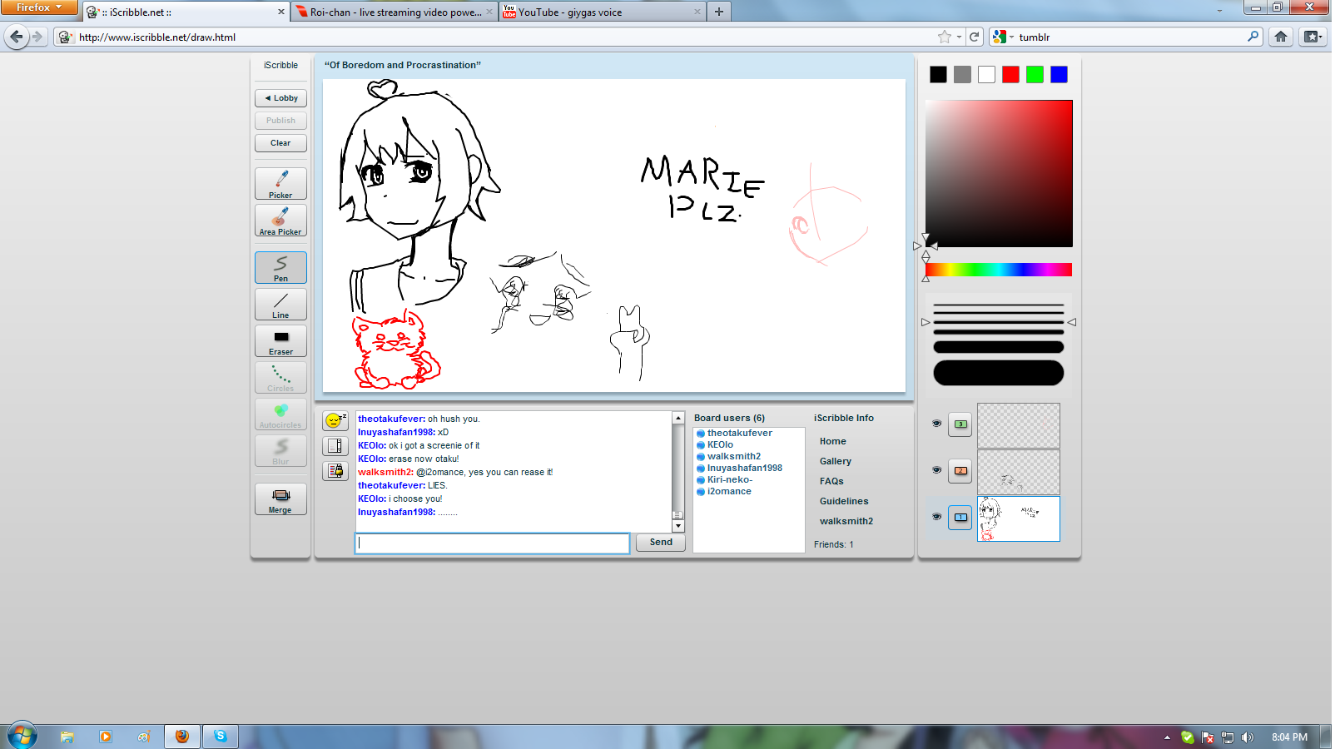Click the Action Center flag tray icon
The width and height of the screenshot is (1340, 749).
coord(1208,737)
